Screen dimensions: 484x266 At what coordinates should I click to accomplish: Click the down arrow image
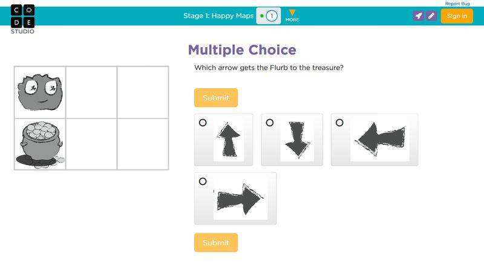click(x=296, y=140)
